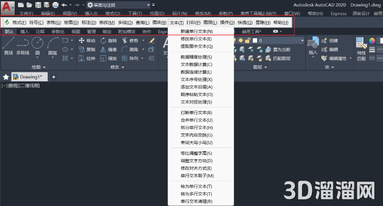Switch to the 赫思工具* ribbon tab
The width and height of the screenshot is (383, 206).
point(252,32)
